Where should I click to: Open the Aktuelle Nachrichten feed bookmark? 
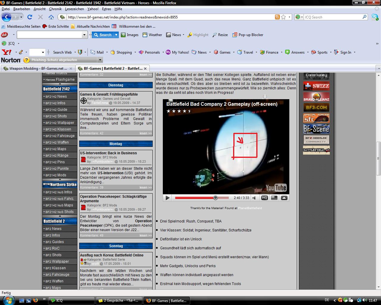click(90, 26)
